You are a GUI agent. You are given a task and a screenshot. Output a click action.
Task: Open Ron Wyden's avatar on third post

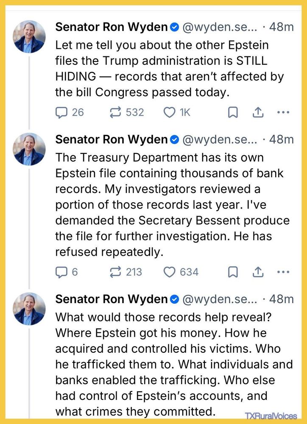29,308
